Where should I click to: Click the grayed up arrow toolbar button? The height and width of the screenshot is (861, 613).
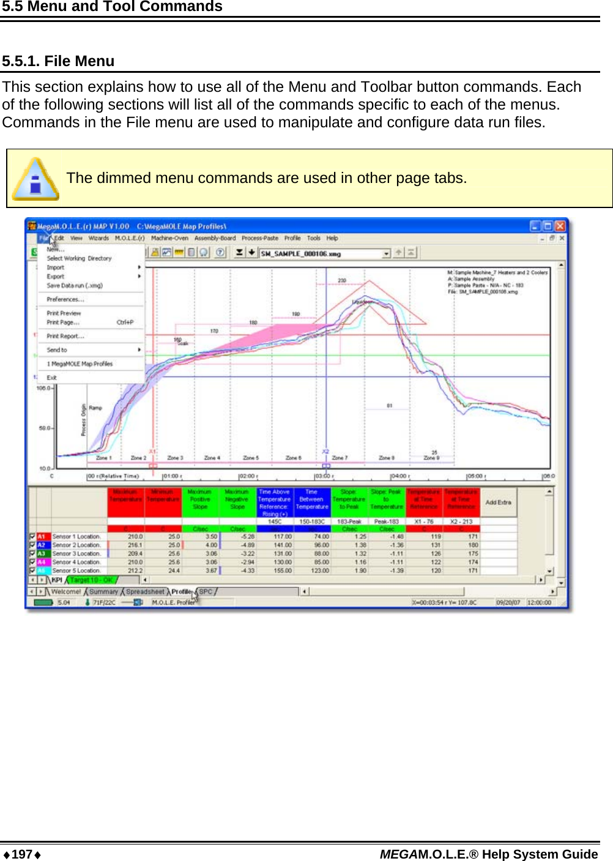pyautogui.click(x=399, y=252)
